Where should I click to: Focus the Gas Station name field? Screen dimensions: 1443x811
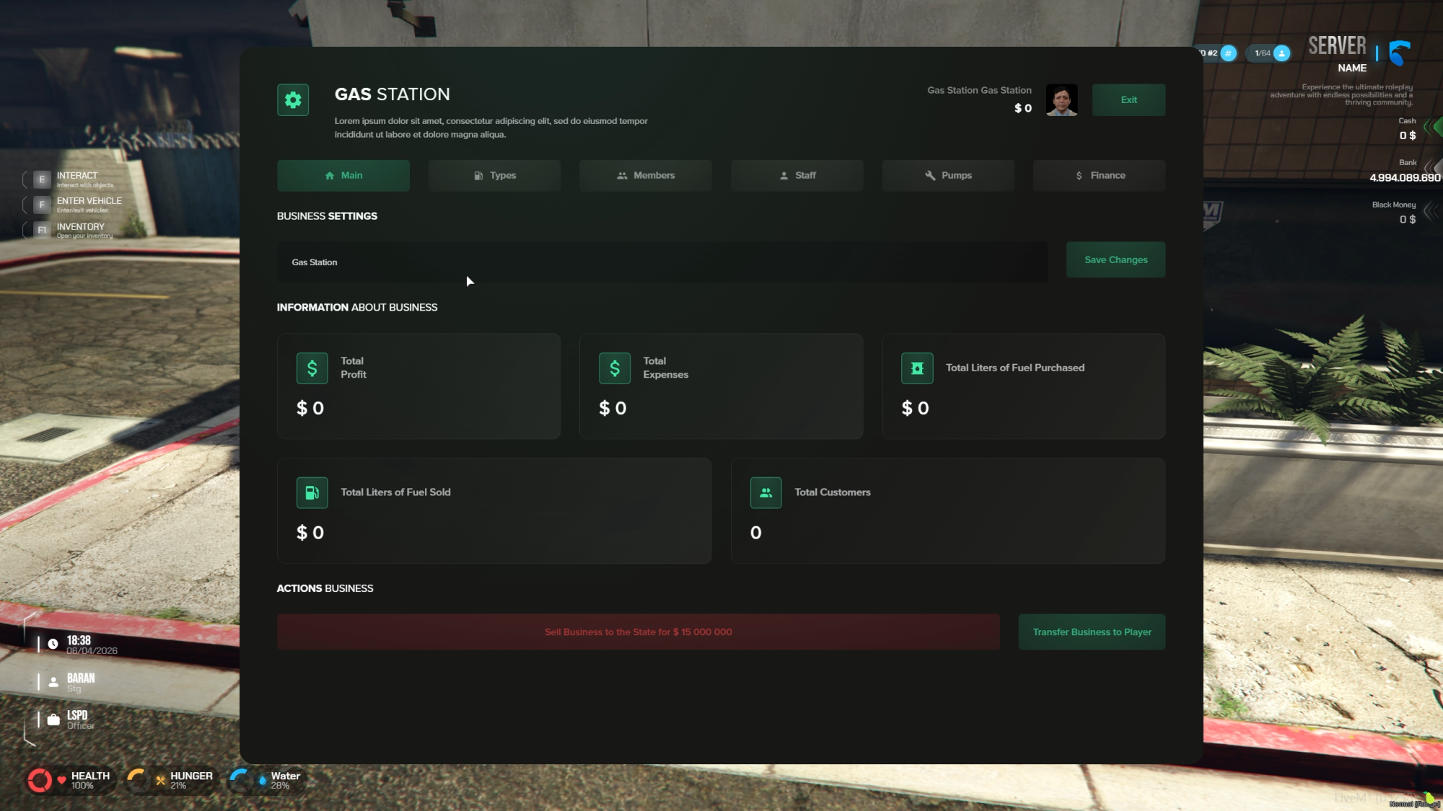tap(662, 262)
